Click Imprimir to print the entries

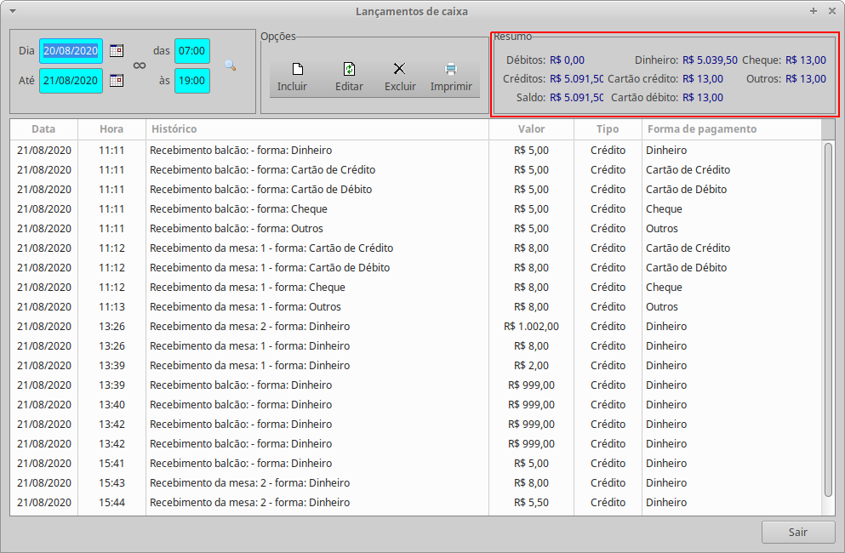point(451,77)
